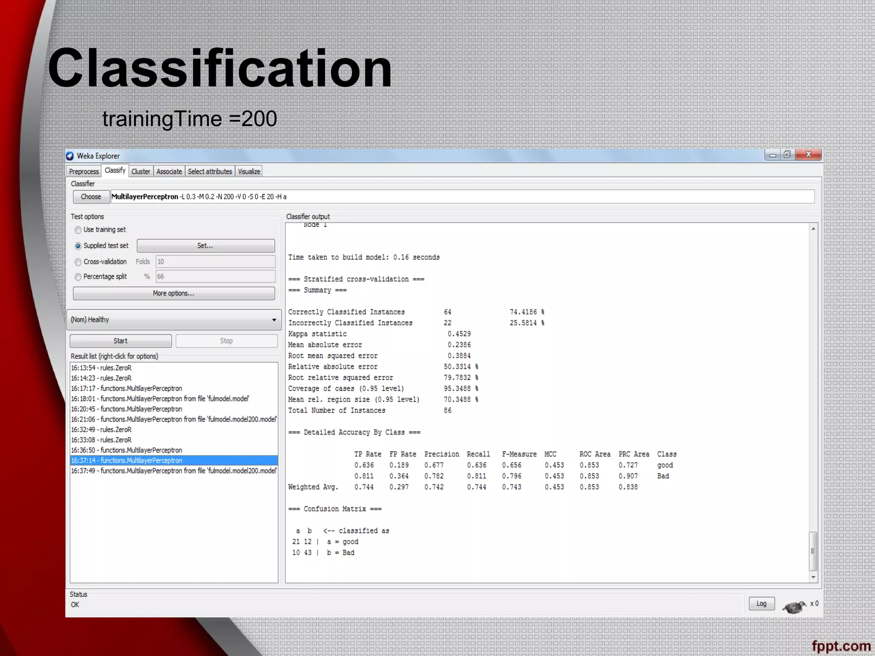This screenshot has height=656, width=875.
Task: Open the Log button
Action: 761,603
